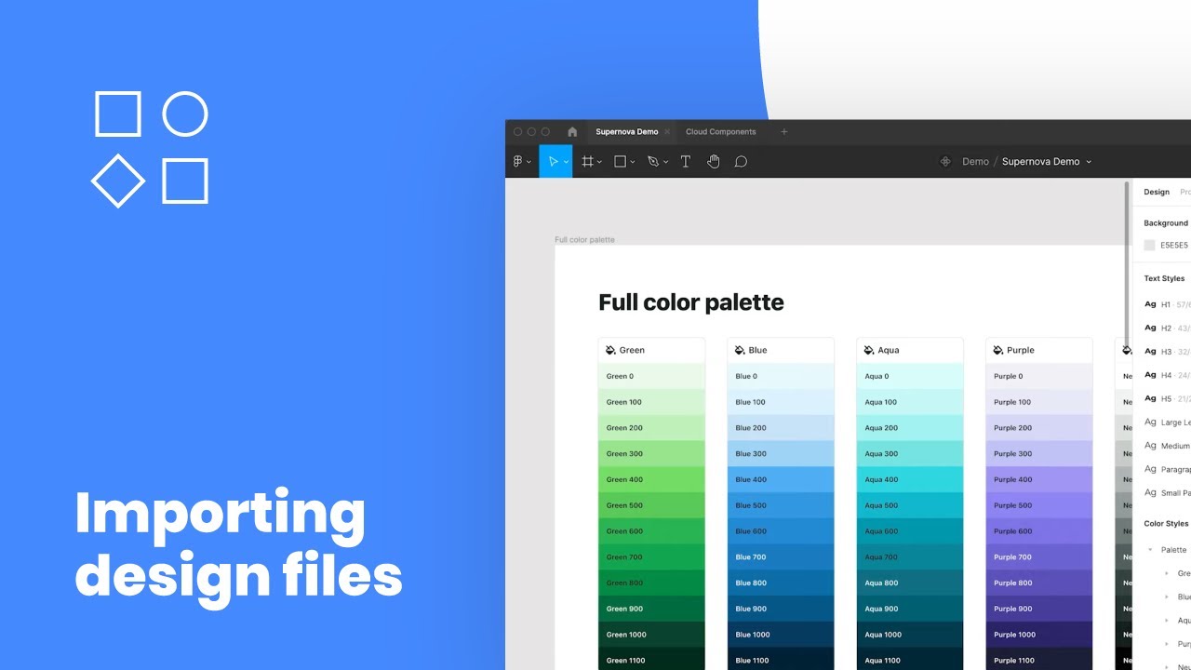The width and height of the screenshot is (1191, 670).
Task: Select the Purple 700 swatch
Action: pos(1038,557)
